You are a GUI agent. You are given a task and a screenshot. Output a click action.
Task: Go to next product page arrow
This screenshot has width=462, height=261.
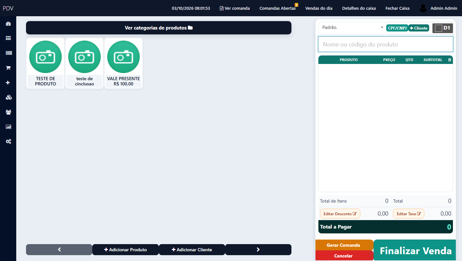click(x=258, y=250)
